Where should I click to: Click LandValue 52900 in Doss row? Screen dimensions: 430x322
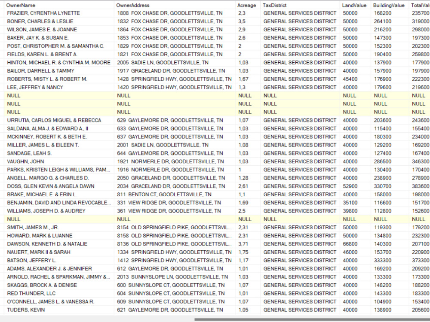tap(356, 186)
